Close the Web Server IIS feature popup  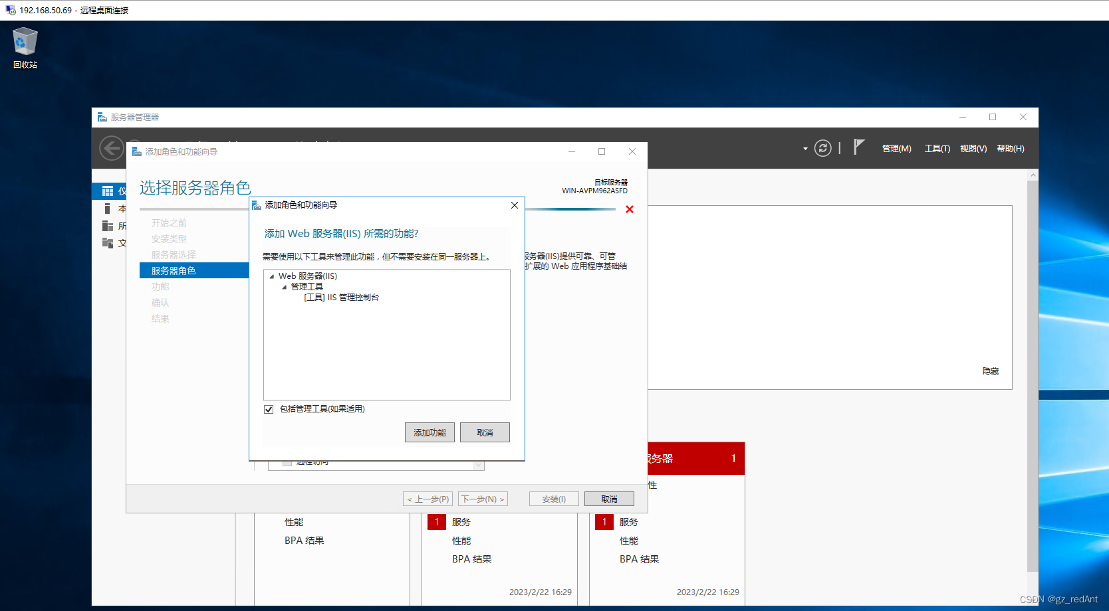[515, 205]
